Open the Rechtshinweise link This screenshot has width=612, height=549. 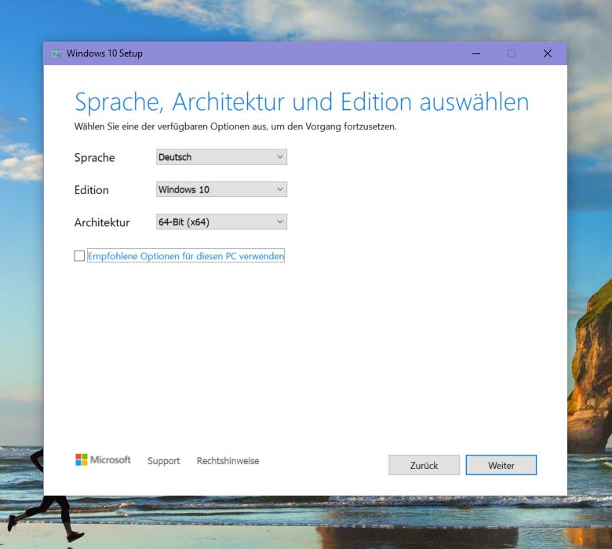tap(228, 461)
